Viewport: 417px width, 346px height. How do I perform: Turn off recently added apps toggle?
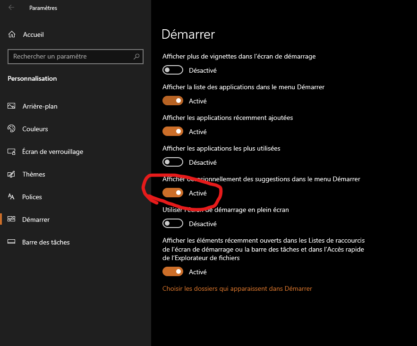click(172, 132)
